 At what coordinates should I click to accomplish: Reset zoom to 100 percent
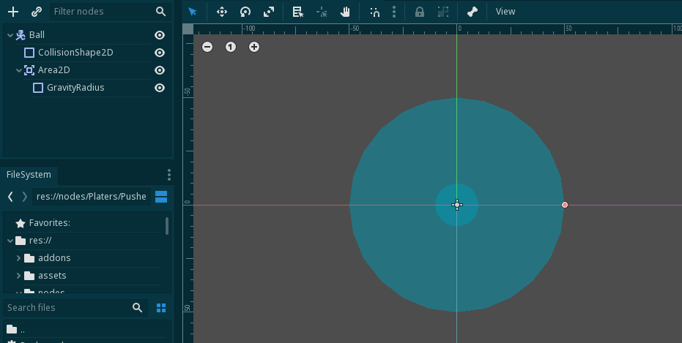point(231,47)
